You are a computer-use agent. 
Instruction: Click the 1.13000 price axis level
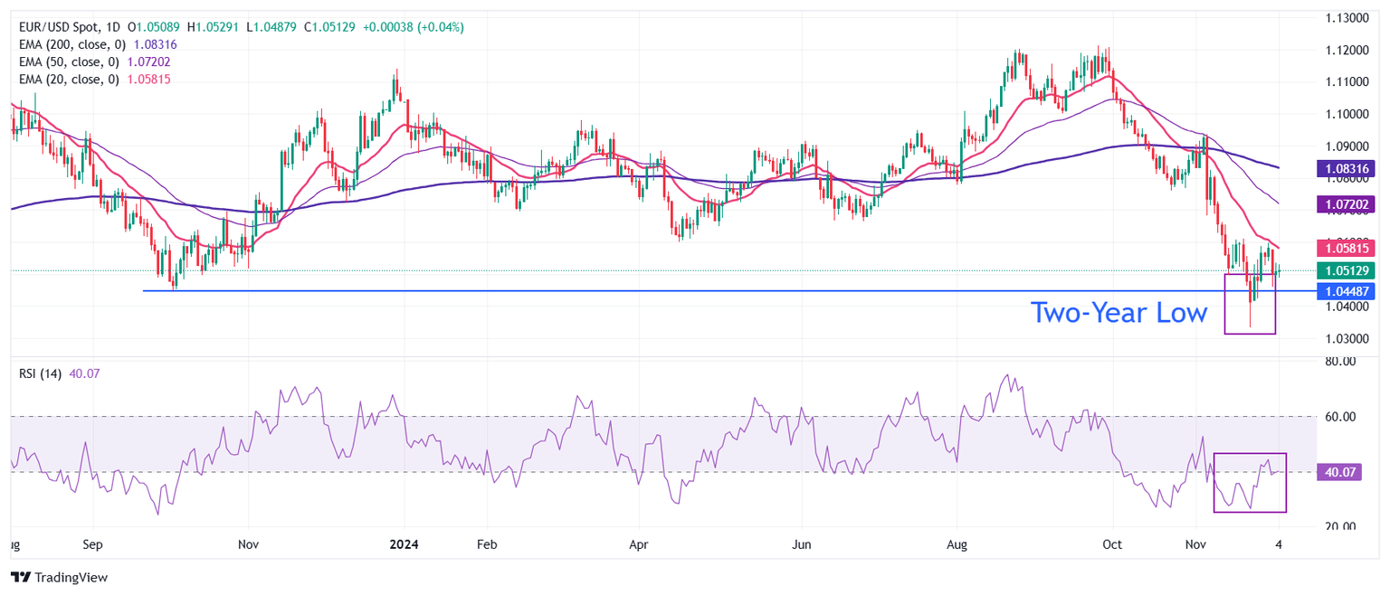[1346, 18]
